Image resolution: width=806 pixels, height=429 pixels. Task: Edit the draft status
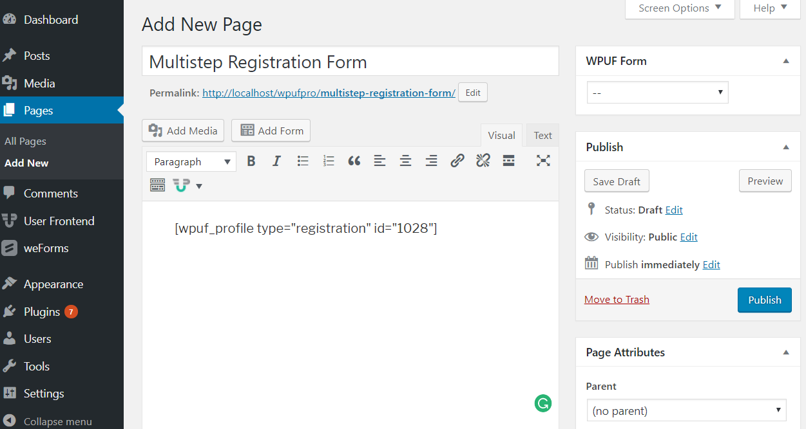click(x=674, y=210)
